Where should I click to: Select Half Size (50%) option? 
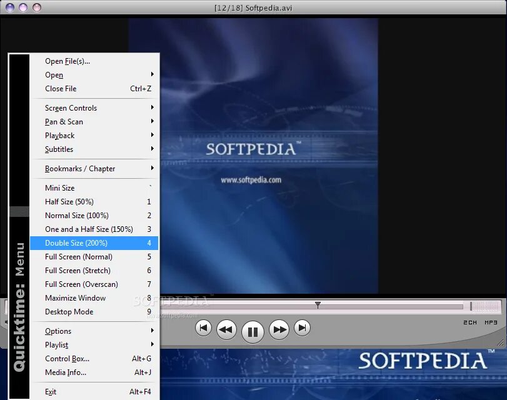(94, 201)
